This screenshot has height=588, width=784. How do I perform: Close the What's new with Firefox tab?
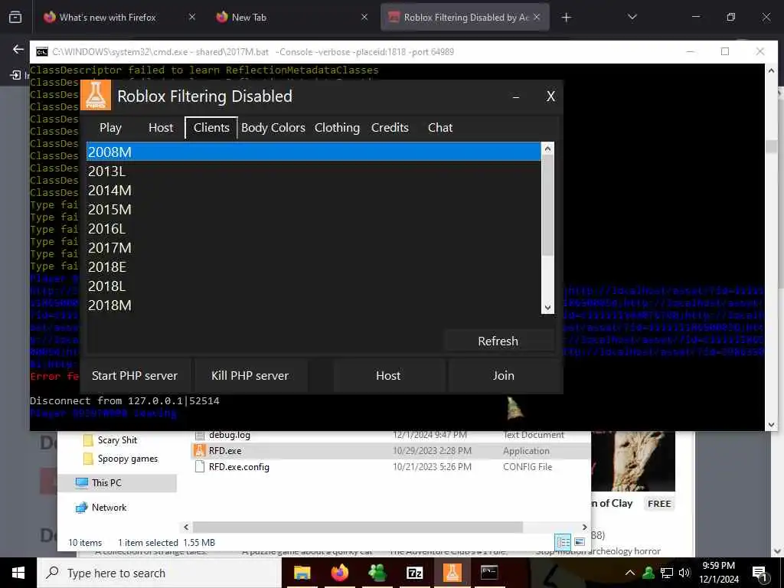tap(192, 17)
